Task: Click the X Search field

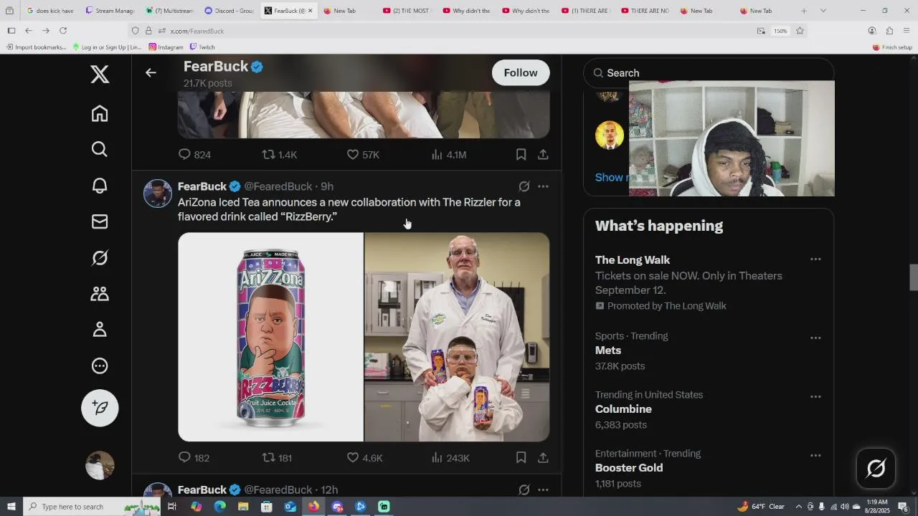Action: (709, 72)
